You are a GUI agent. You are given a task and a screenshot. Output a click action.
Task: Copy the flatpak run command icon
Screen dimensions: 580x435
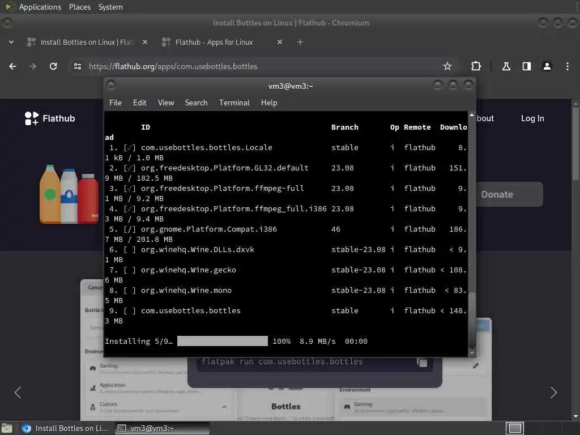pyautogui.click(x=422, y=362)
